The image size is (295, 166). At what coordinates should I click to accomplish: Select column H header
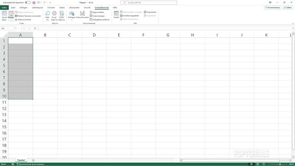coord(193,35)
